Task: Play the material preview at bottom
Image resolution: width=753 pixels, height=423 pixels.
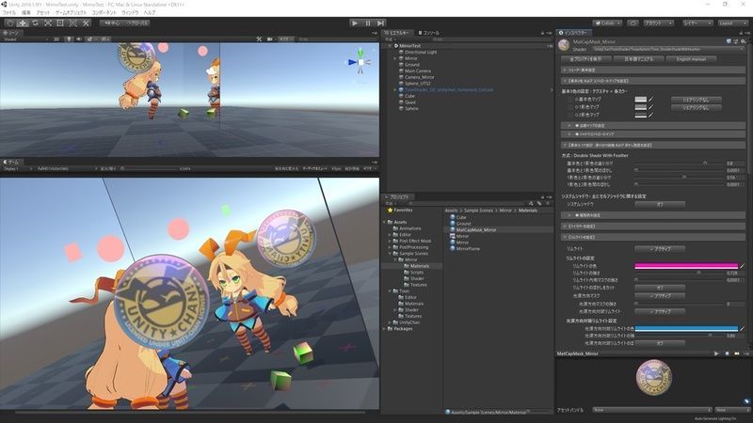Action: pos(716,353)
